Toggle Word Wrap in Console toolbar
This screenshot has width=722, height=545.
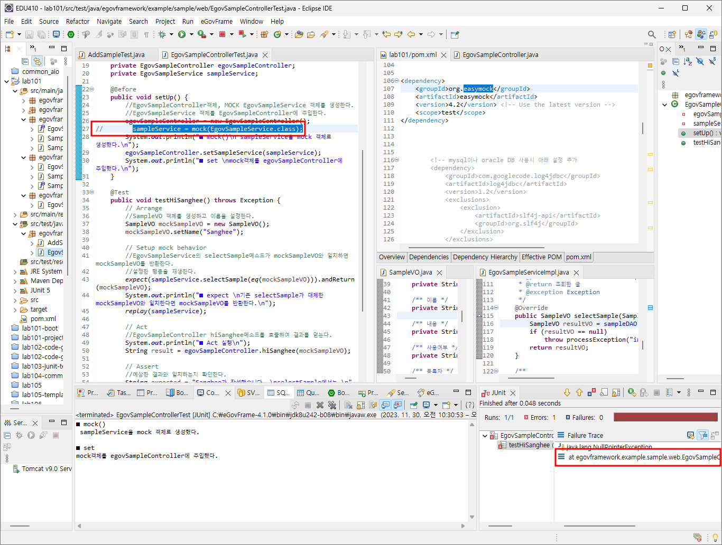pyautogui.click(x=373, y=405)
